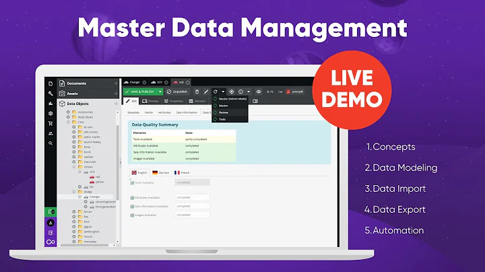Screen dimensions: 485x272
Task: Open the users icon in sidebar
Action: 51,133
